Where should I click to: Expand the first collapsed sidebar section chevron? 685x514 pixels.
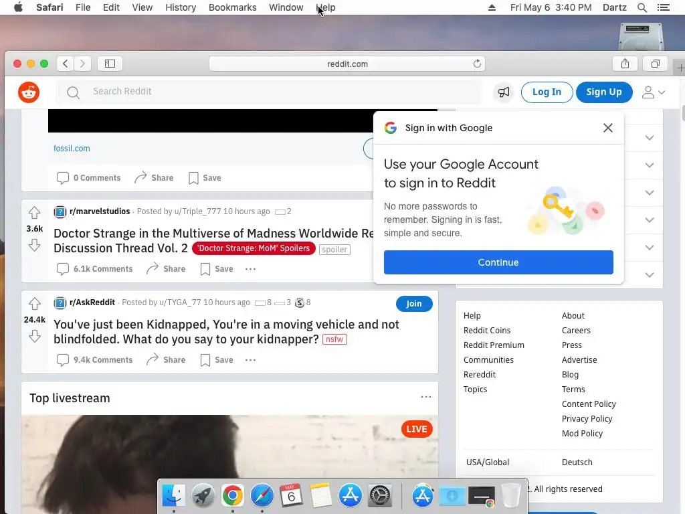click(x=650, y=138)
